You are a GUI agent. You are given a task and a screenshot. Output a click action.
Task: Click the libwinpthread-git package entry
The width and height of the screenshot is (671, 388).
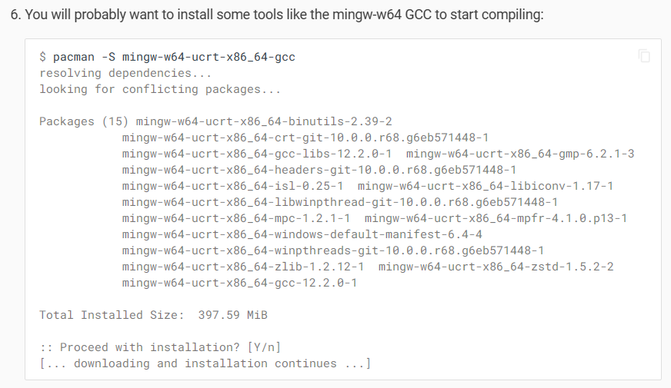339,202
